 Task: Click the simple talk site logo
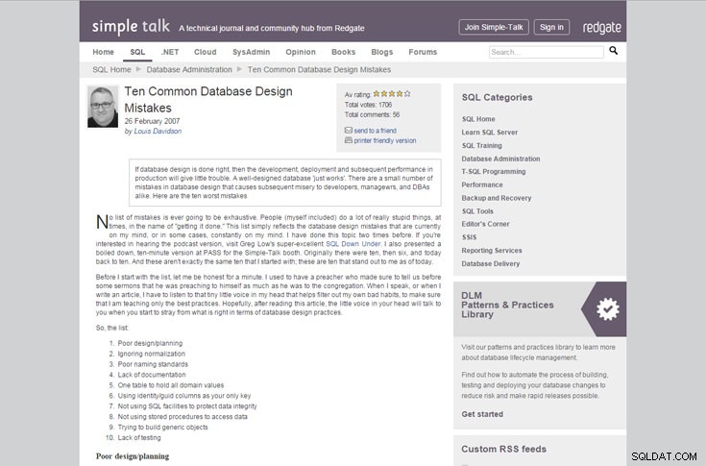pyautogui.click(x=131, y=27)
